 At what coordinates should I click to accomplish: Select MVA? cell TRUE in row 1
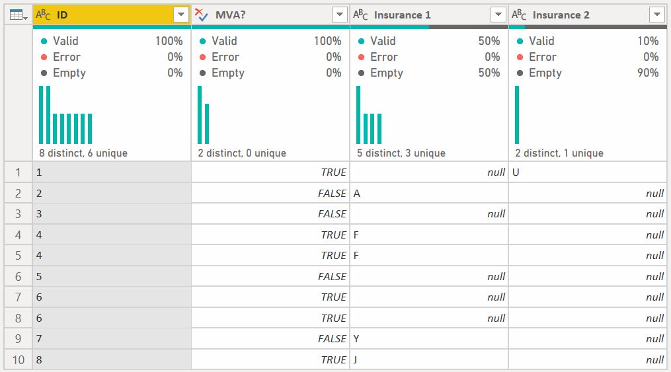click(x=270, y=172)
